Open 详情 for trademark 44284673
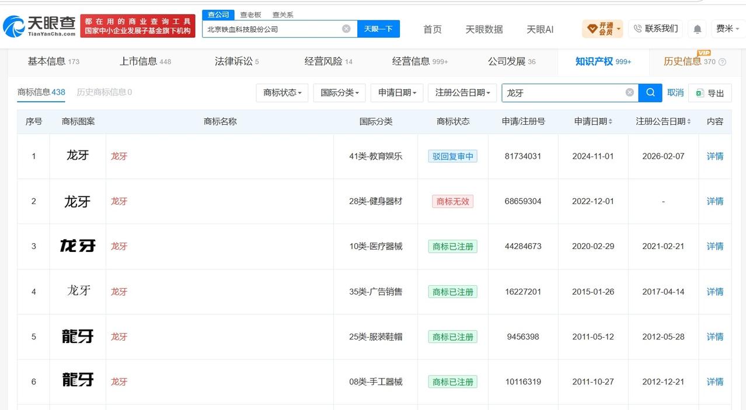Screen dimensions: 746x410 [715, 246]
